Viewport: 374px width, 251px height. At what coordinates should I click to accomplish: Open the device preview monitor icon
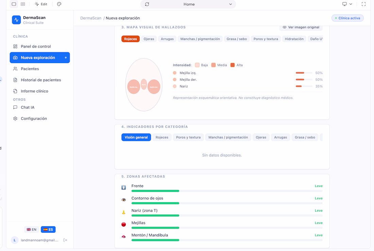[x=344, y=4]
